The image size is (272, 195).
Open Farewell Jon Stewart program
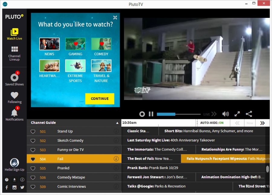coord(159,177)
